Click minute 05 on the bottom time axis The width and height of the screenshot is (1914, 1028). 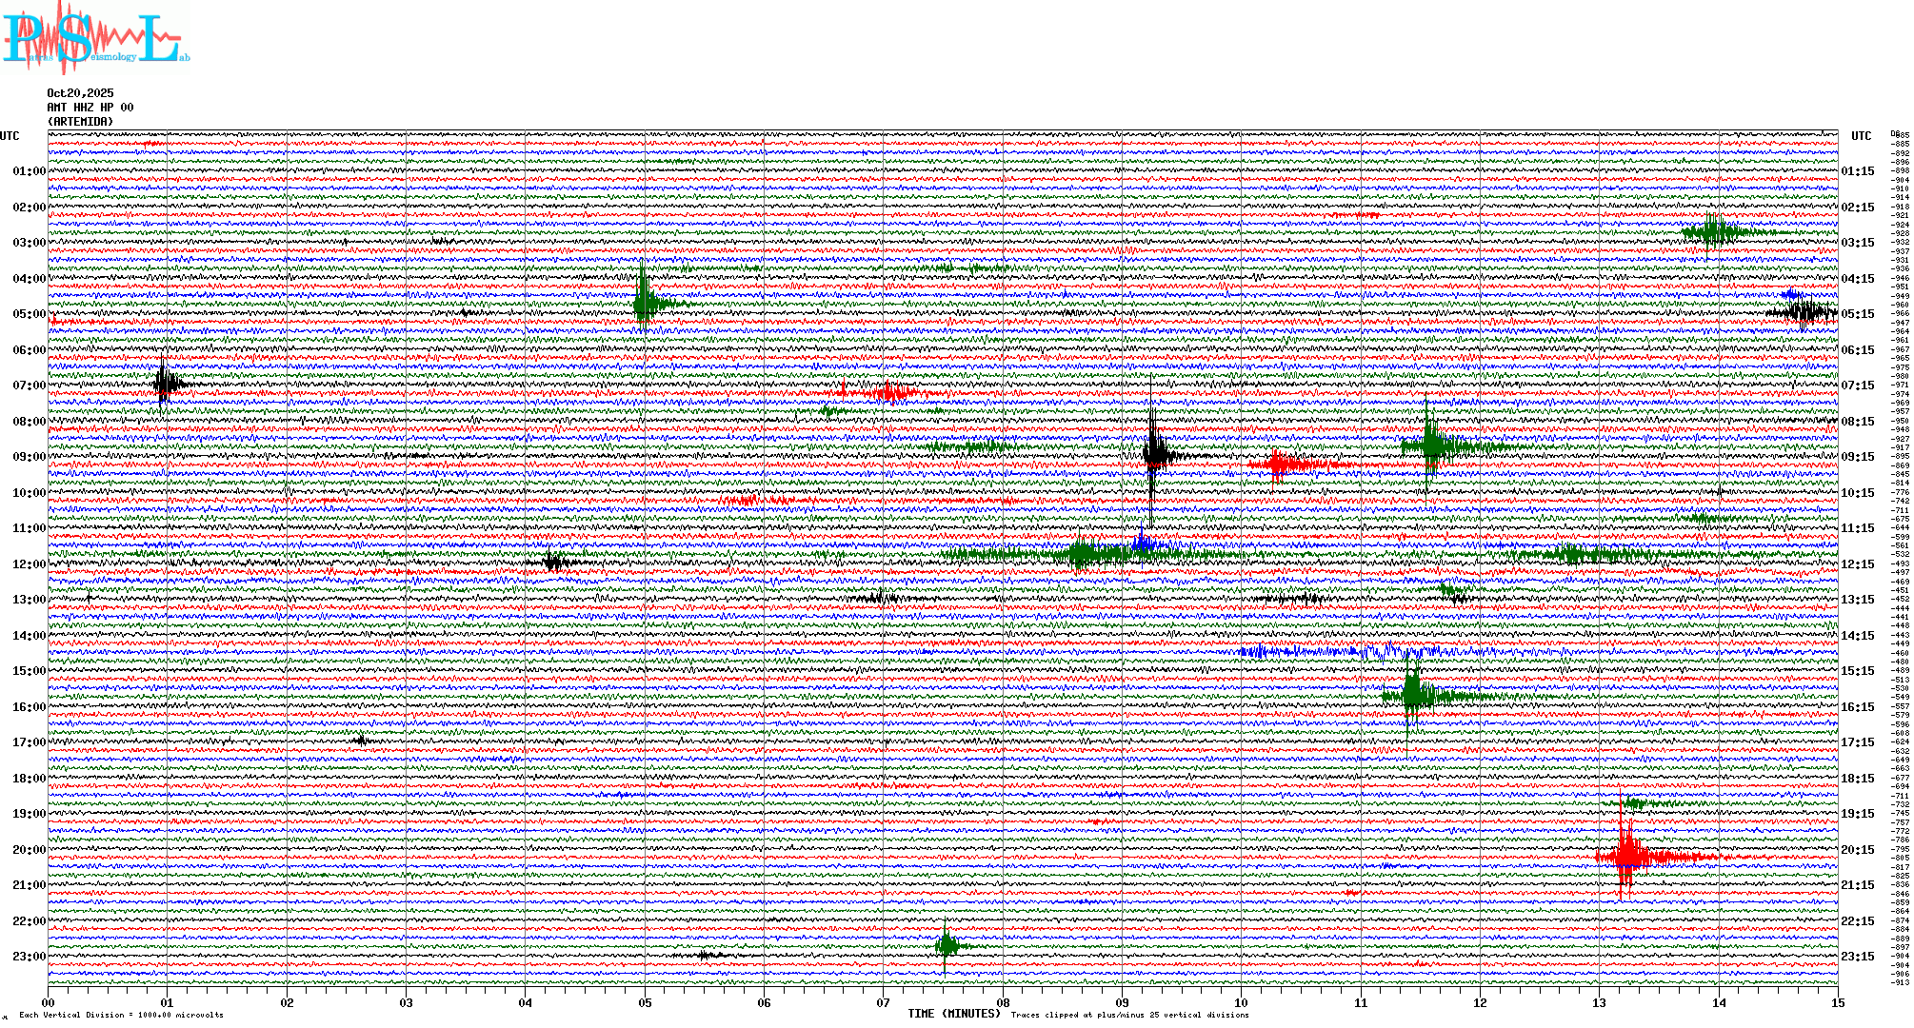coord(645,1002)
